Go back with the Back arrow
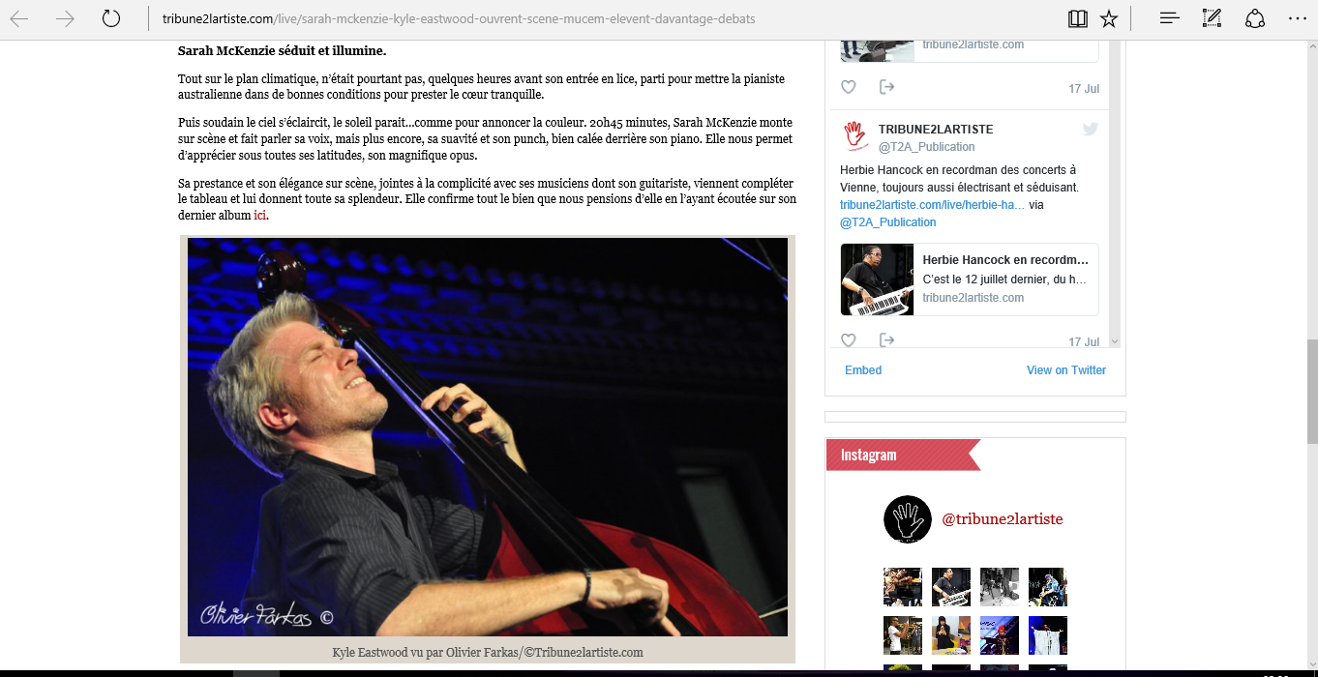 [19, 18]
